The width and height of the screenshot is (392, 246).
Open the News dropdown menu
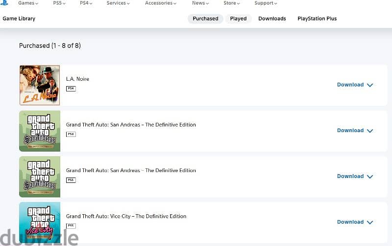200,3
